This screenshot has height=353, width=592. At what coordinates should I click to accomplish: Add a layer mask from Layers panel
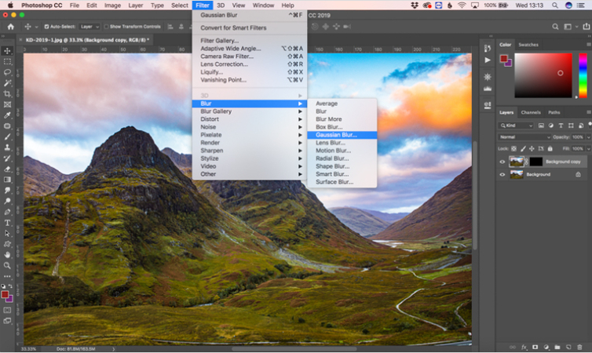[x=535, y=346]
